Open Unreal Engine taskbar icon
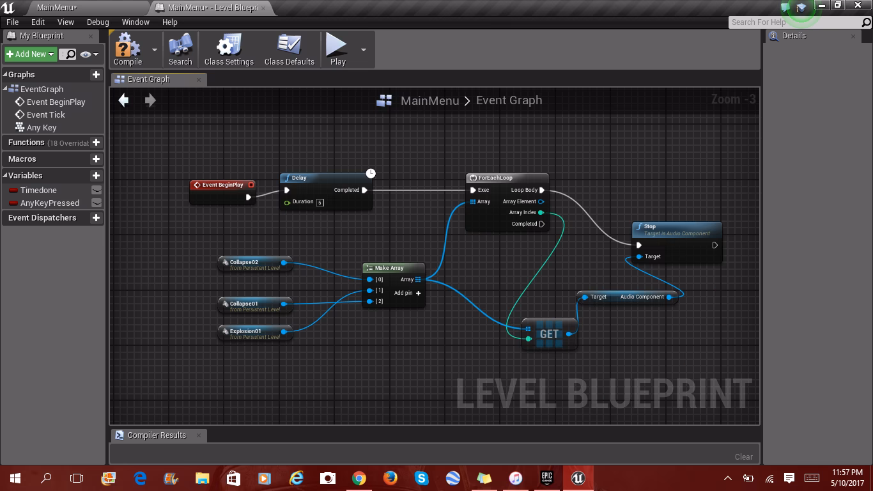 [x=578, y=478]
